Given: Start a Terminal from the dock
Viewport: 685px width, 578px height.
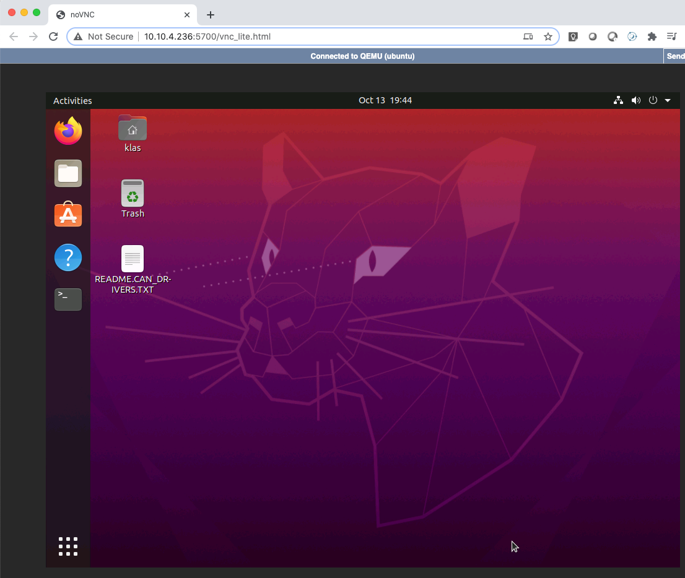Looking at the screenshot, I should pyautogui.click(x=68, y=299).
